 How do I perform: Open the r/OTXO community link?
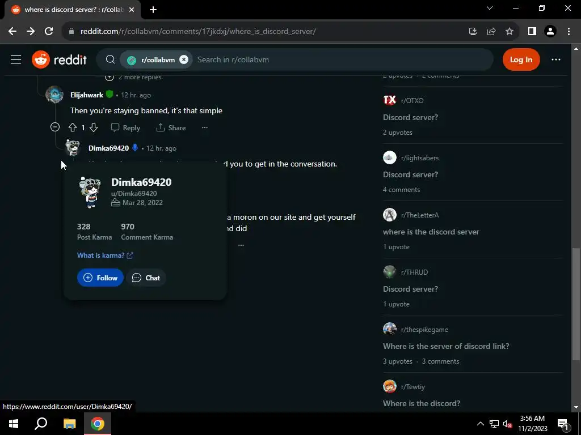412,101
